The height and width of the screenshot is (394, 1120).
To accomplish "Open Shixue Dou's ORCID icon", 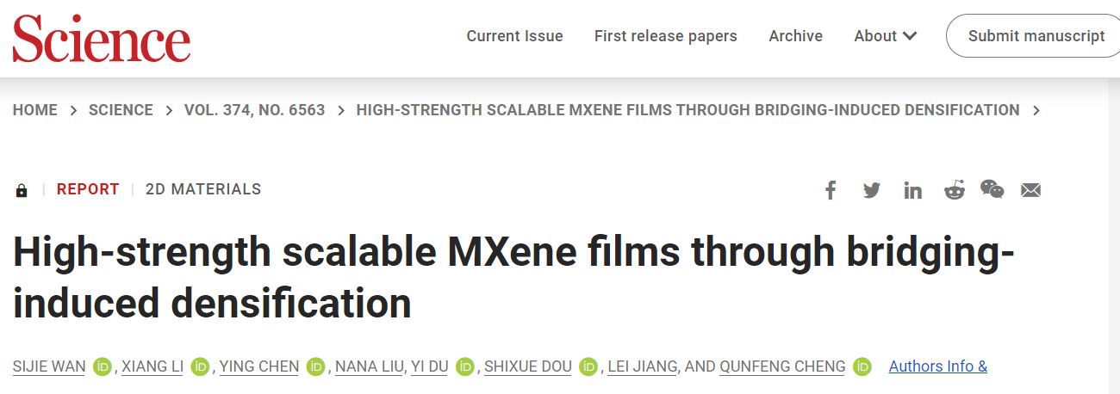I will tap(588, 367).
